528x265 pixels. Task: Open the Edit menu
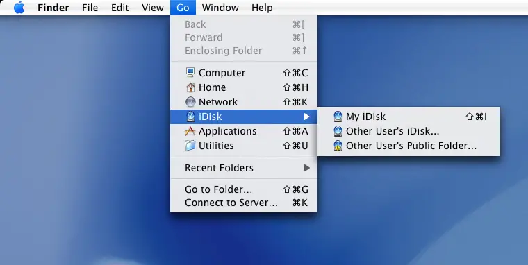click(120, 8)
